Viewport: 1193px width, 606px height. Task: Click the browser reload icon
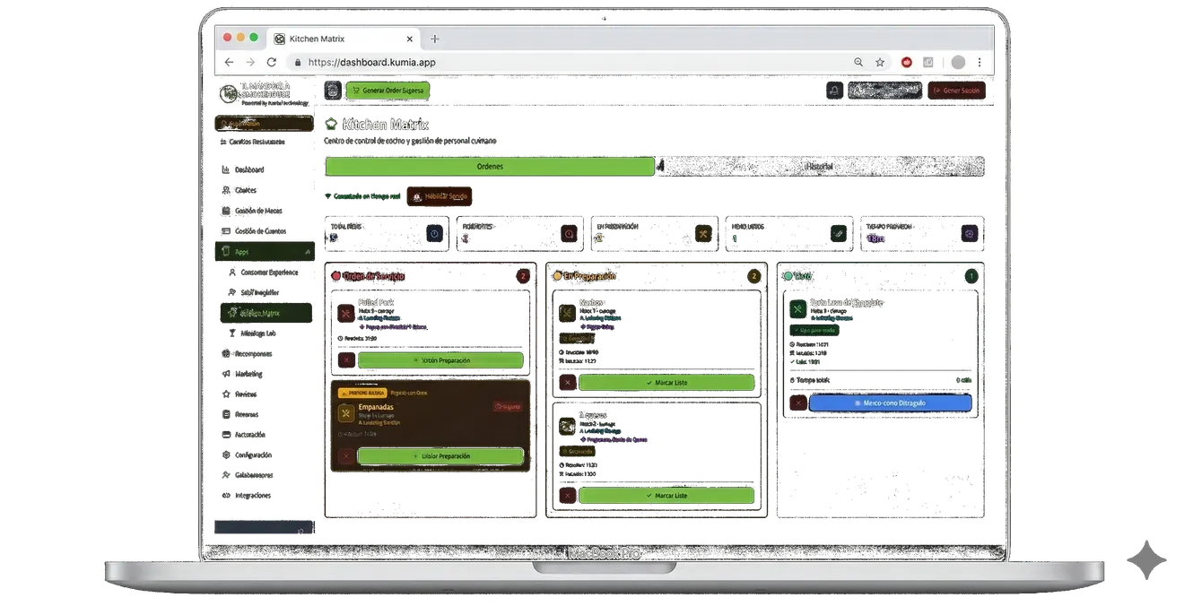pyautogui.click(x=272, y=63)
